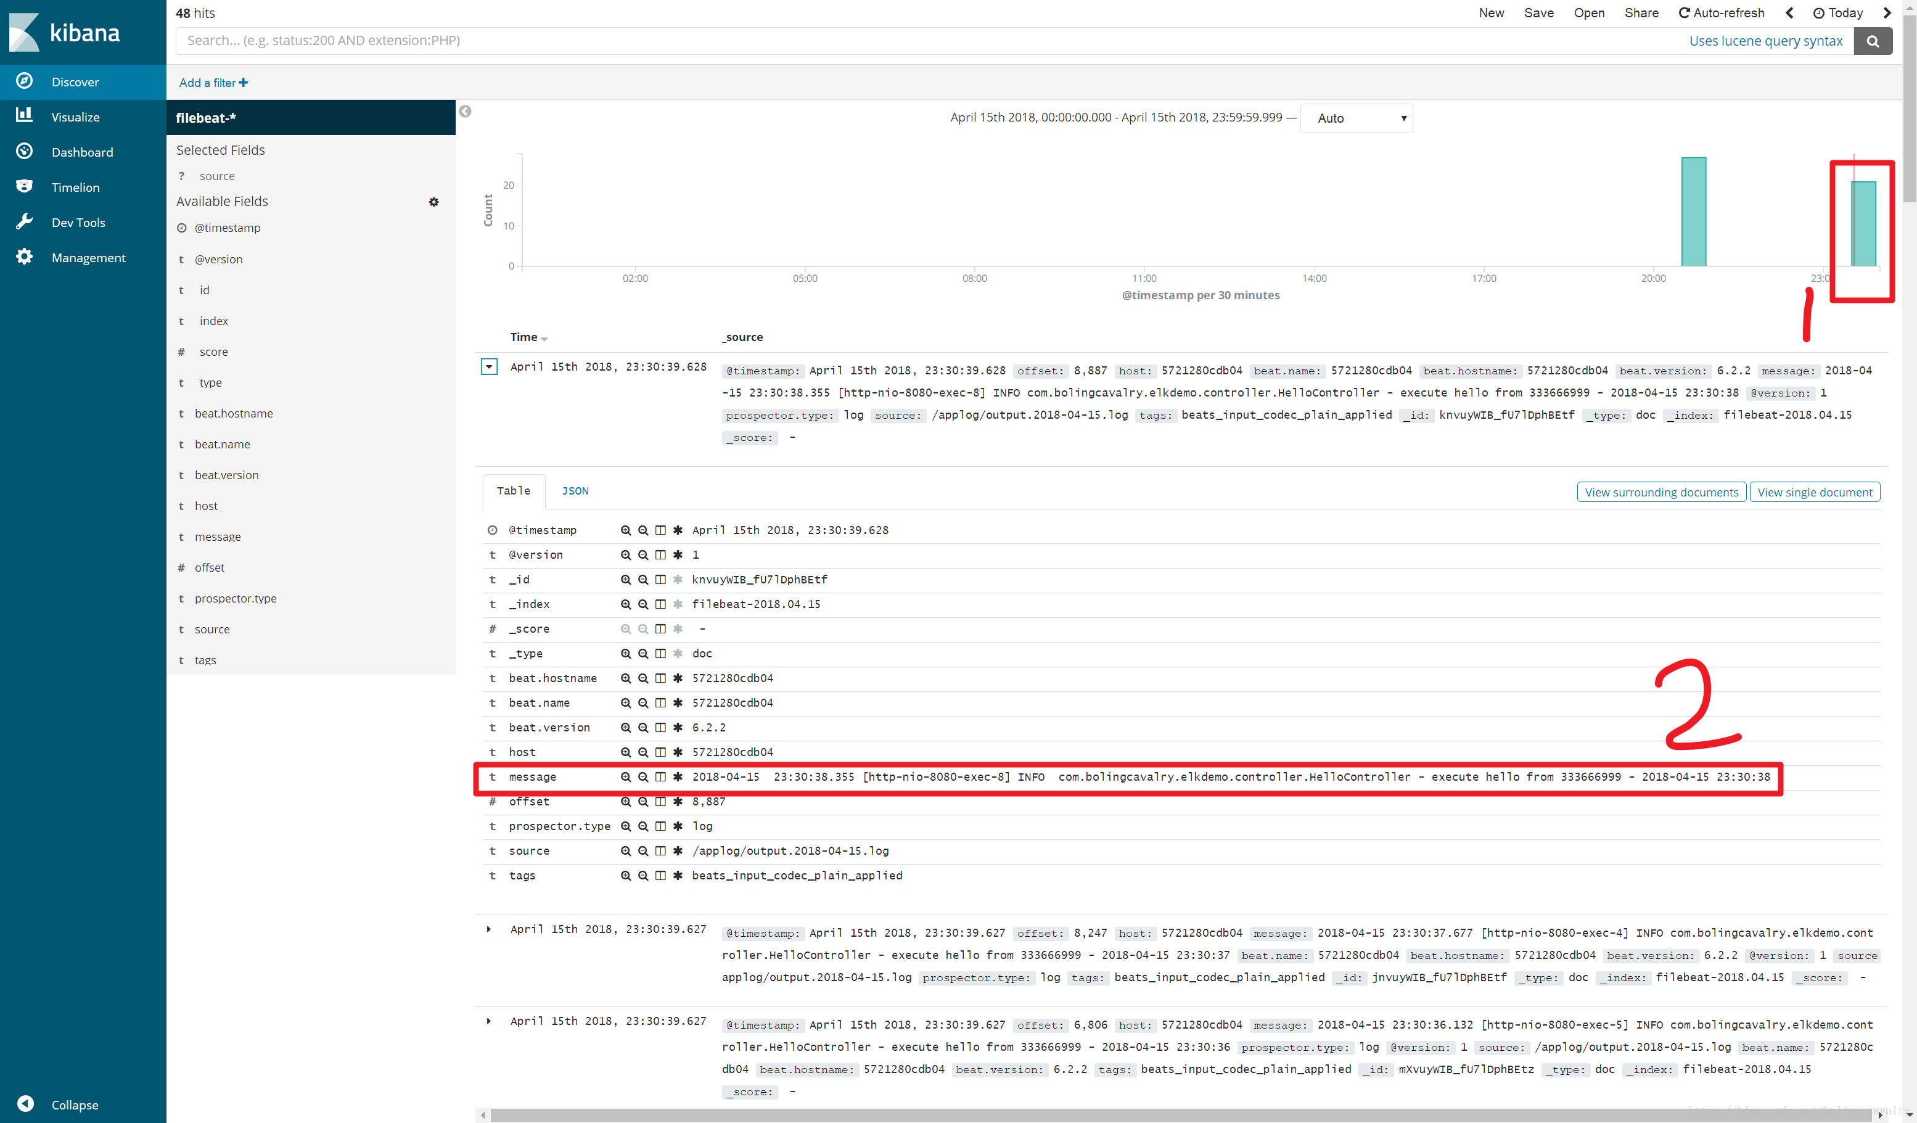Open the Visualize page

(x=83, y=117)
